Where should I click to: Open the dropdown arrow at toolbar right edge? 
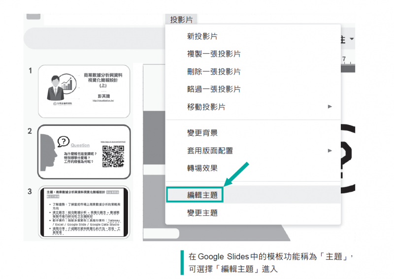[352, 39]
